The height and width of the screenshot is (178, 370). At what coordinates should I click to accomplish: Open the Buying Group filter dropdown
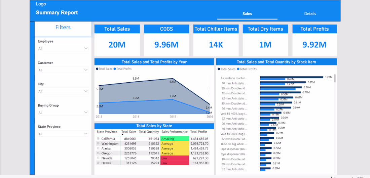pos(63,113)
